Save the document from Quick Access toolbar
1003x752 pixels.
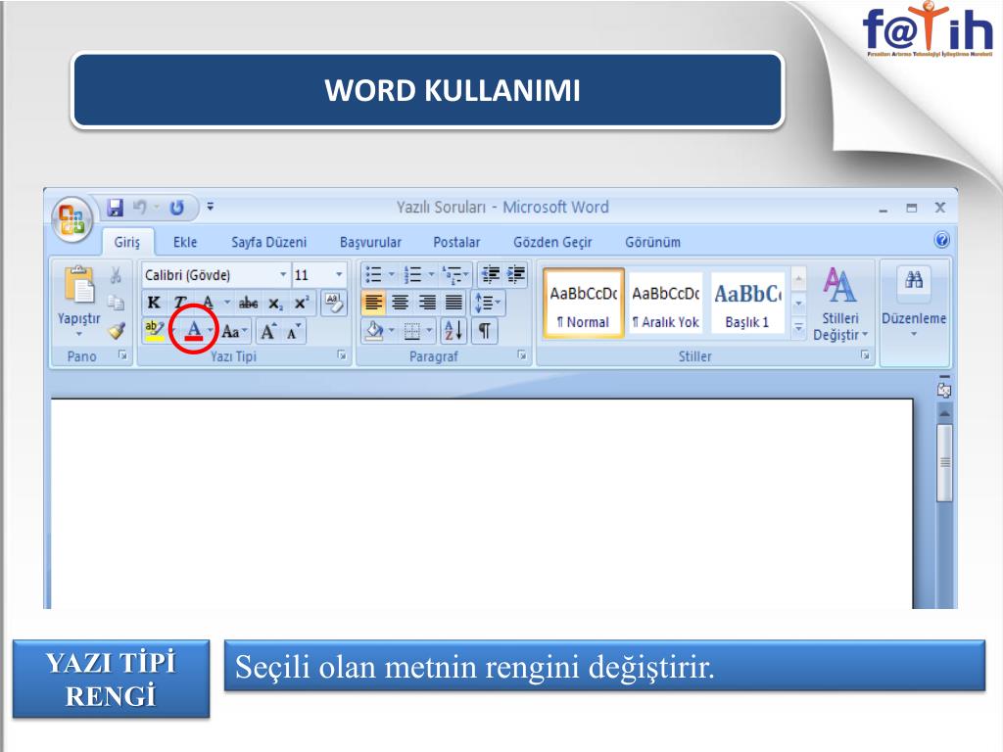tap(116, 208)
